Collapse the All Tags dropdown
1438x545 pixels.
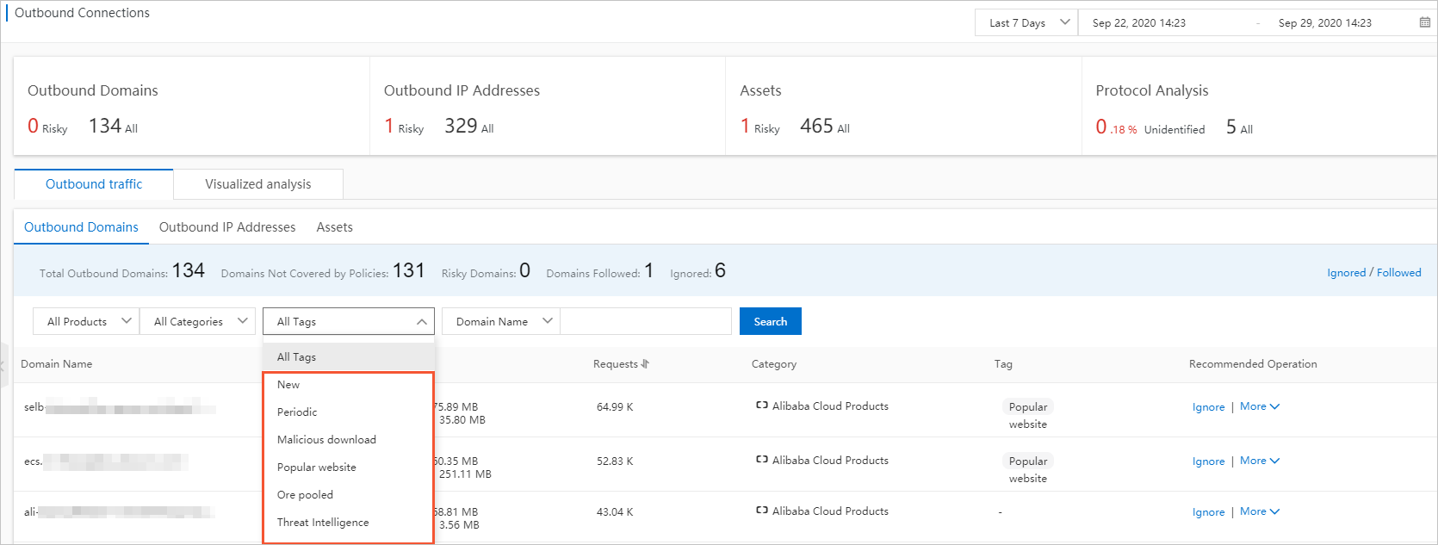point(349,321)
